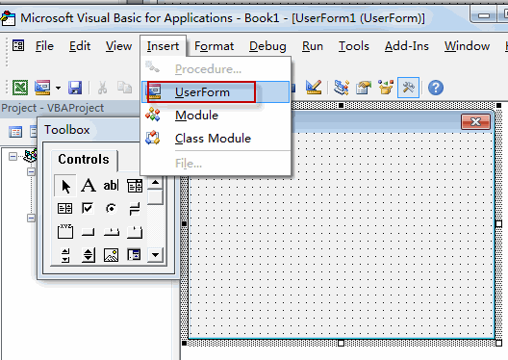This screenshot has width=508, height=360.
Task: Toggle the Toolbox hammer-and-wrench icon
Action: point(408,88)
